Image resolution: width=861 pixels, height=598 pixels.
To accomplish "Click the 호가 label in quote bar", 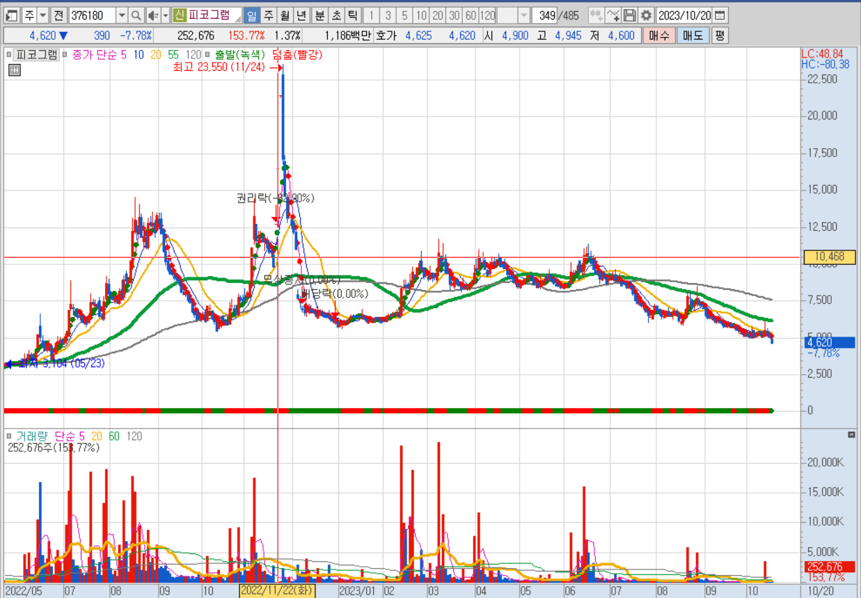I will coord(386,35).
